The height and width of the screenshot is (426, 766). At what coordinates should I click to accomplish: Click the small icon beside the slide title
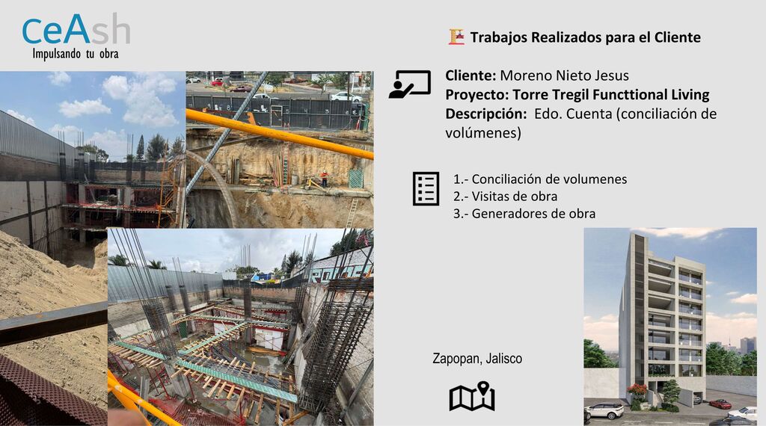pyautogui.click(x=456, y=37)
